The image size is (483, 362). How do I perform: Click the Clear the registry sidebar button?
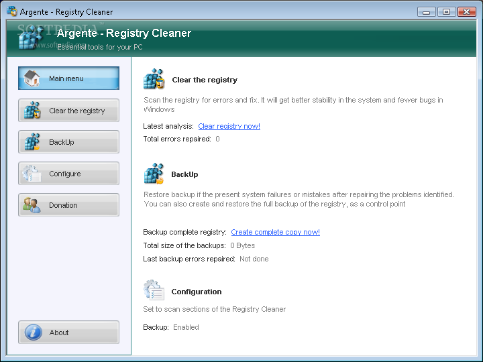(68, 110)
